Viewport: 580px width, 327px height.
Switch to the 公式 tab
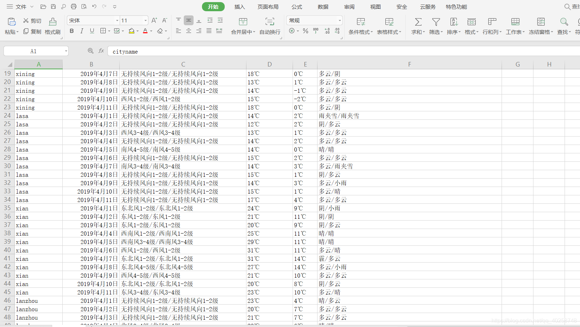pos(297,7)
